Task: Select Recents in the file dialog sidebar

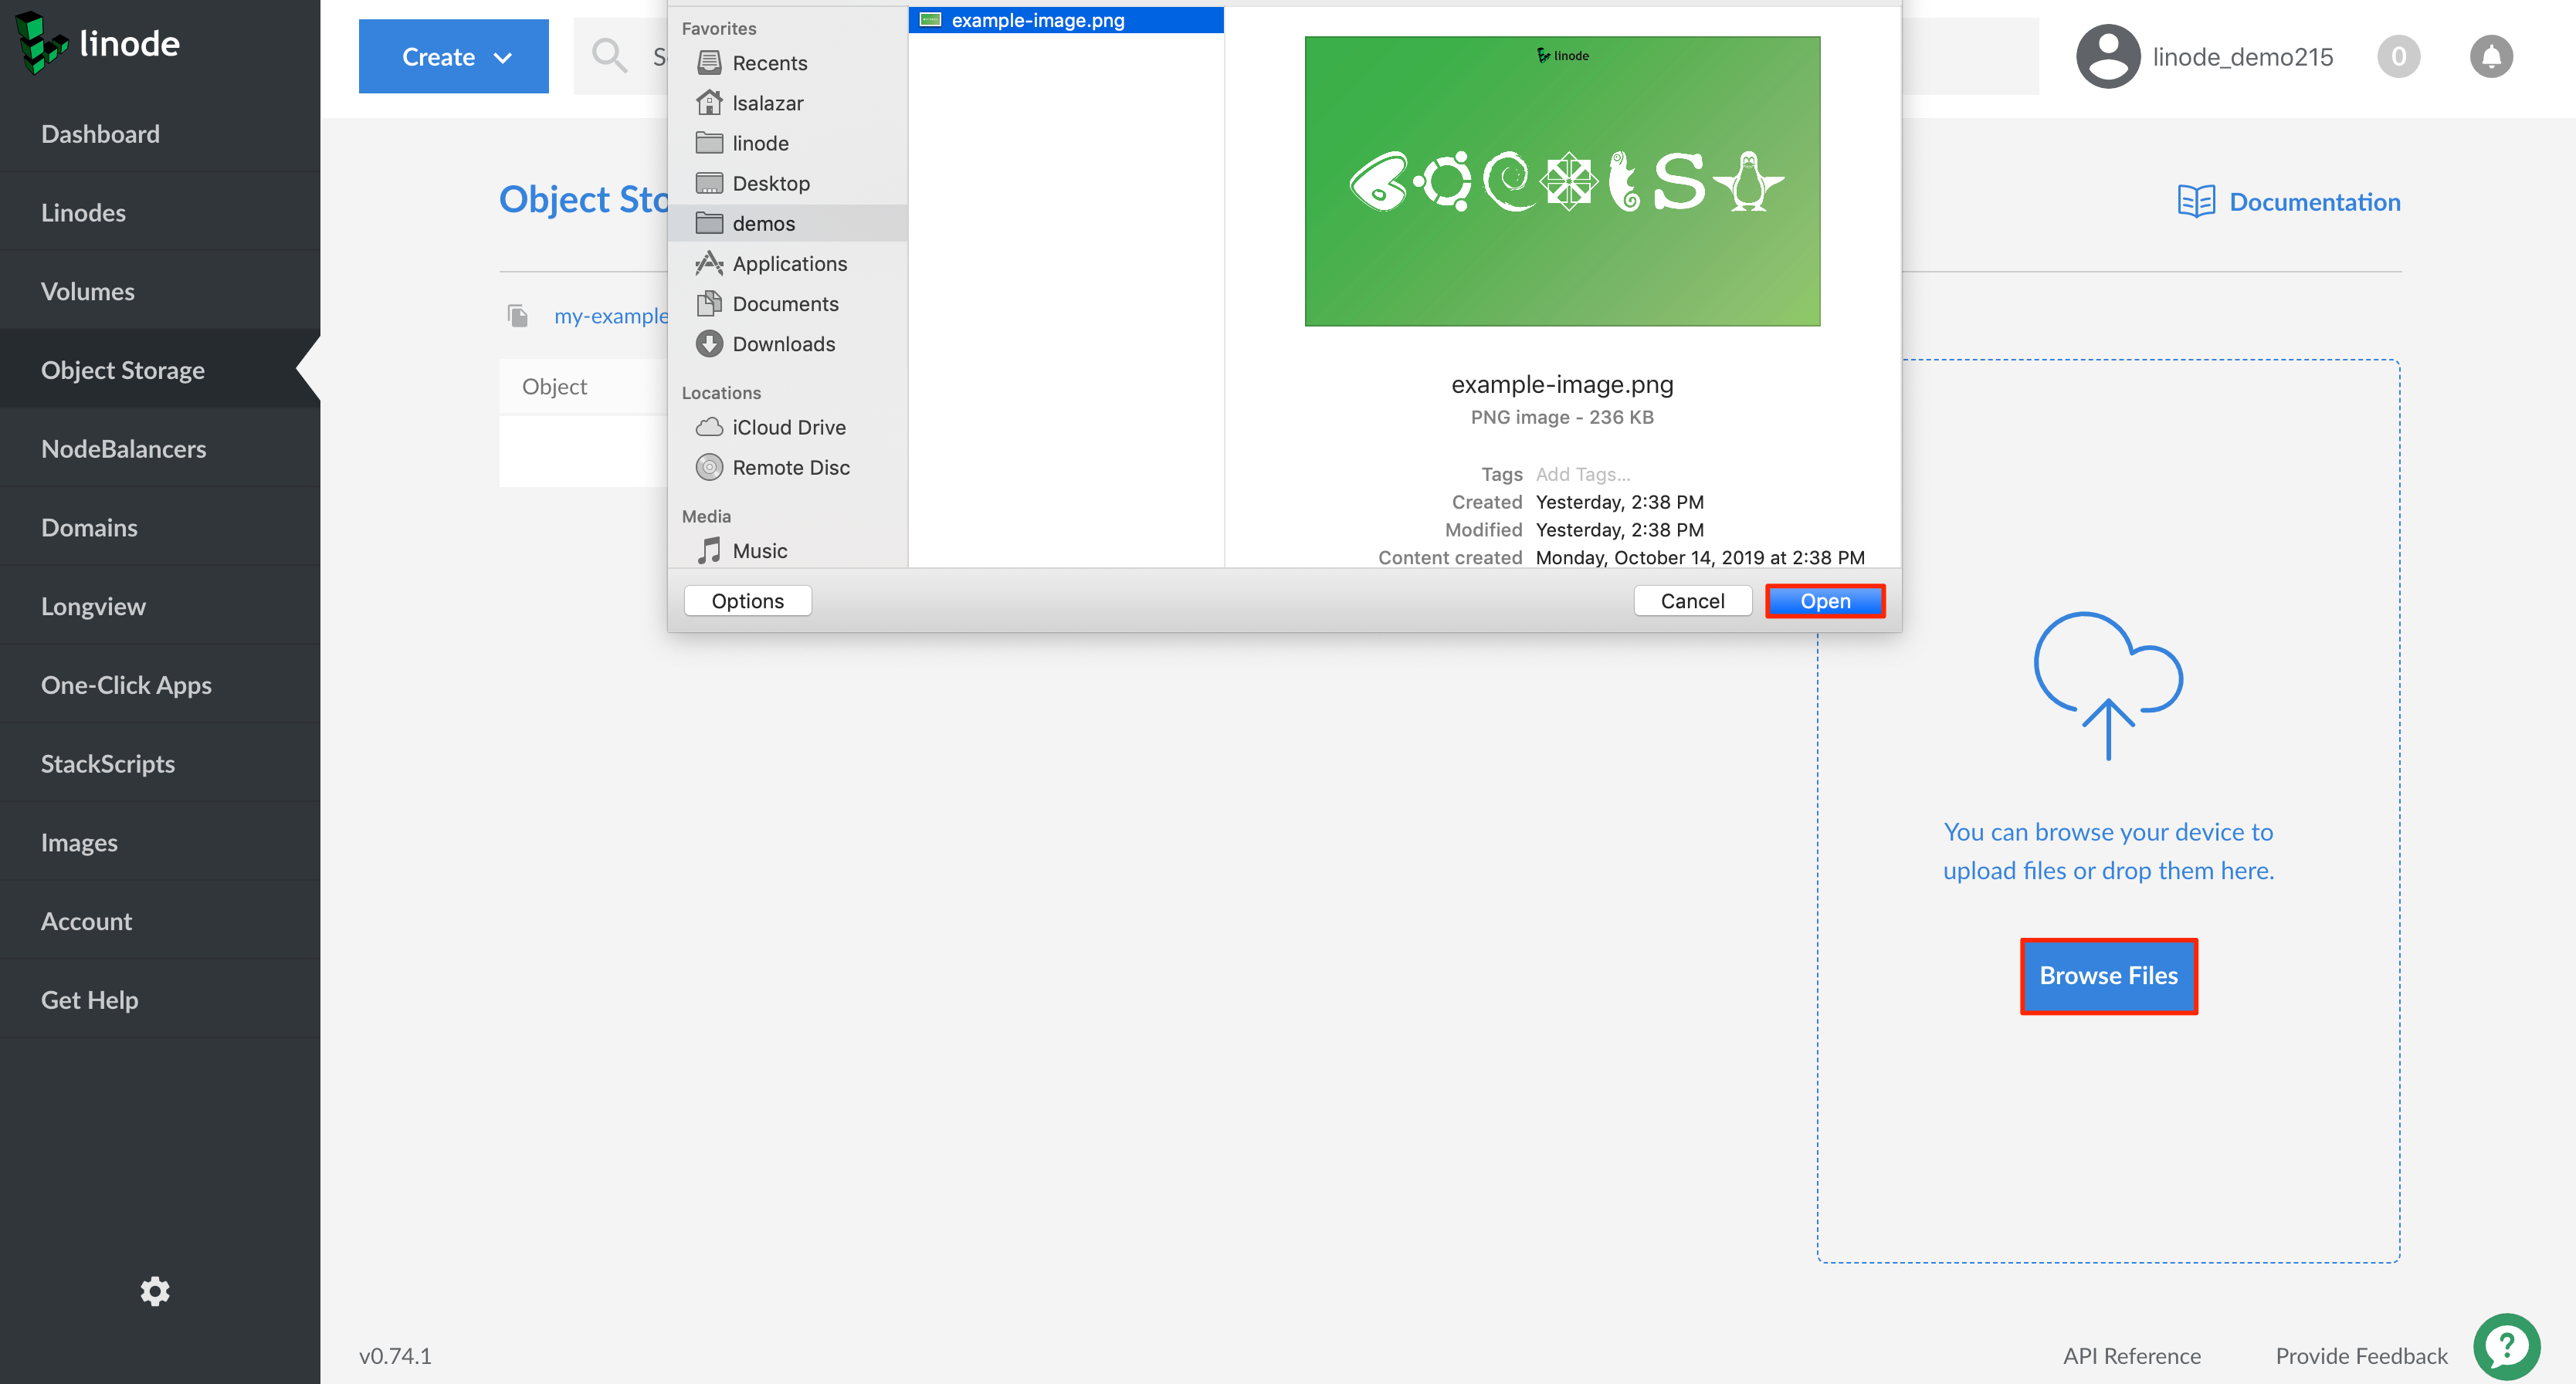Action: coord(770,62)
